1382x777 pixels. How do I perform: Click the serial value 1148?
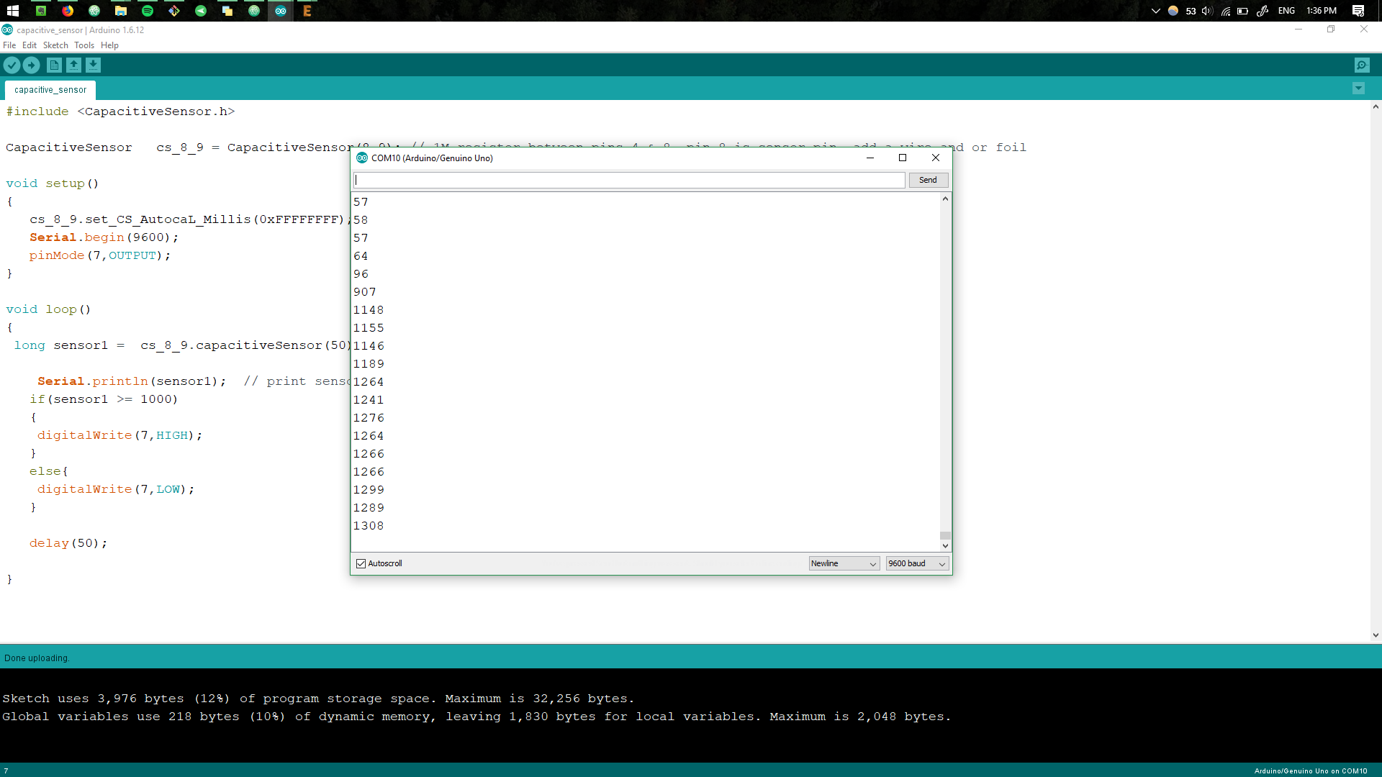(369, 310)
